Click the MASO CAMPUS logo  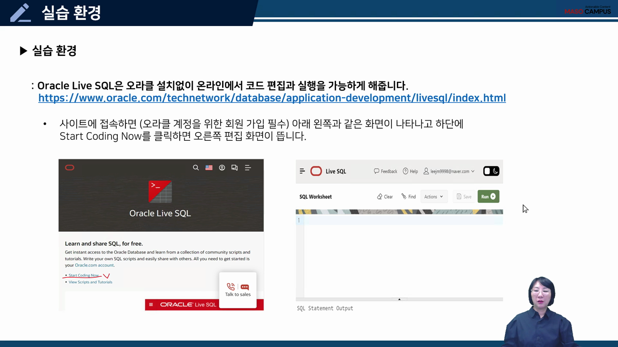click(x=587, y=10)
